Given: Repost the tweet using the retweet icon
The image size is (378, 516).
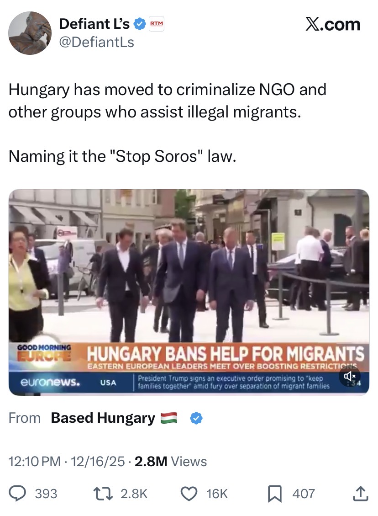Looking at the screenshot, I should 103,494.
